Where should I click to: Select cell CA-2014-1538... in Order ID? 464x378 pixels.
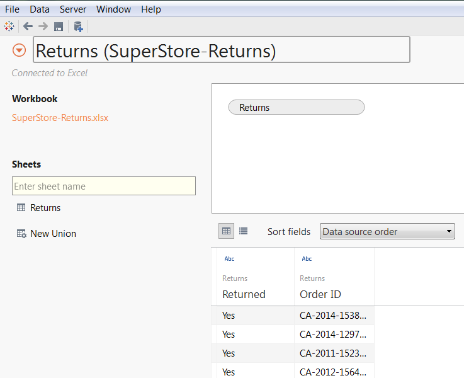click(x=334, y=316)
